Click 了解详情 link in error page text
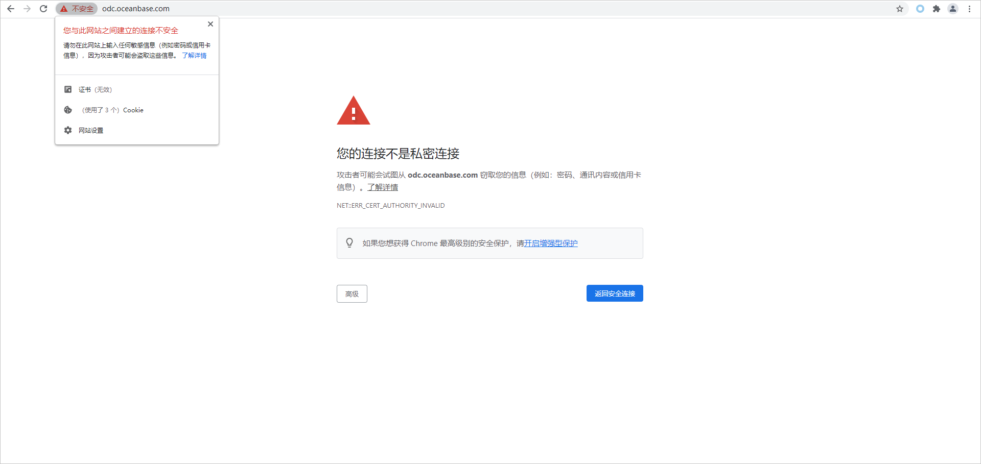This screenshot has width=981, height=464. (x=383, y=187)
